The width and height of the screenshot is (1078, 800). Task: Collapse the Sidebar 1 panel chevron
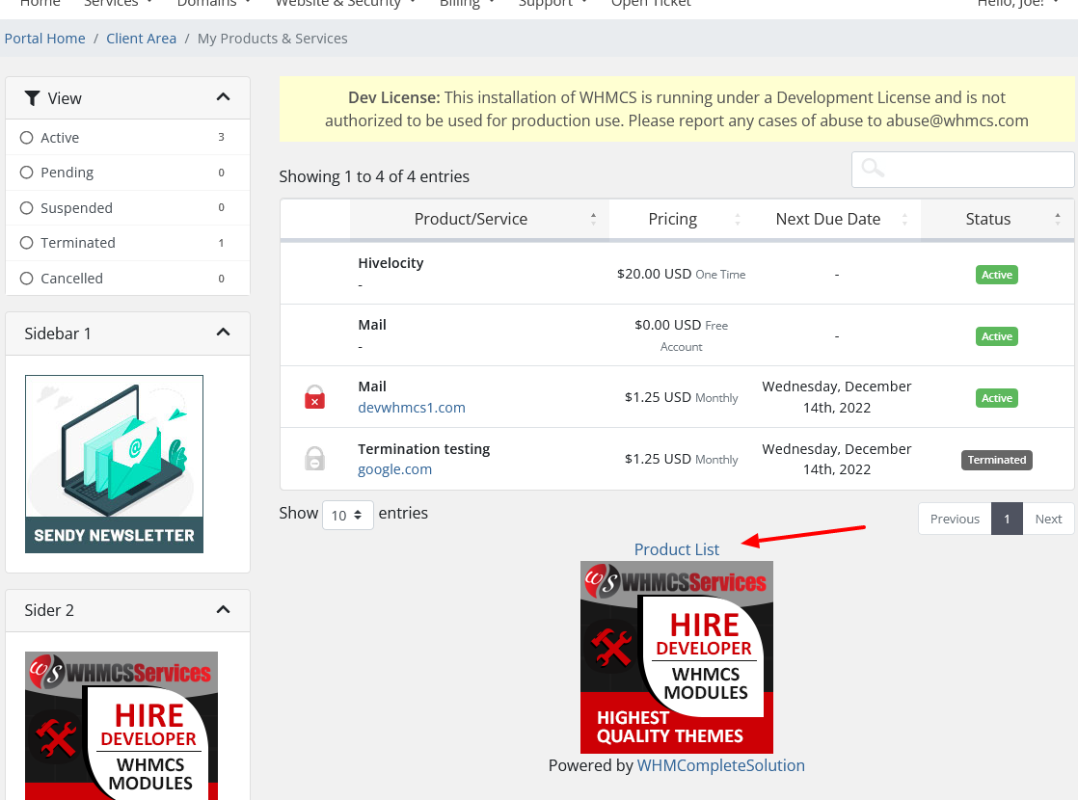(x=223, y=332)
